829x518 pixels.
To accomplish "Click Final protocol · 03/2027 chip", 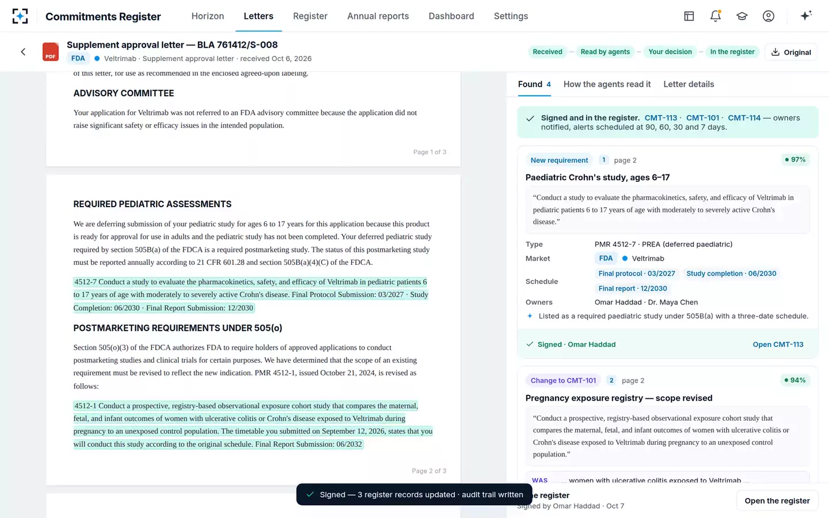I will (637, 273).
